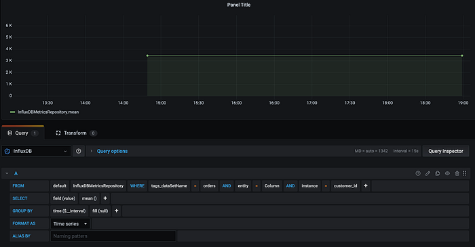This screenshot has height=247, width=475.
Task: Collapse query A row chevron
Action: click(x=7, y=173)
